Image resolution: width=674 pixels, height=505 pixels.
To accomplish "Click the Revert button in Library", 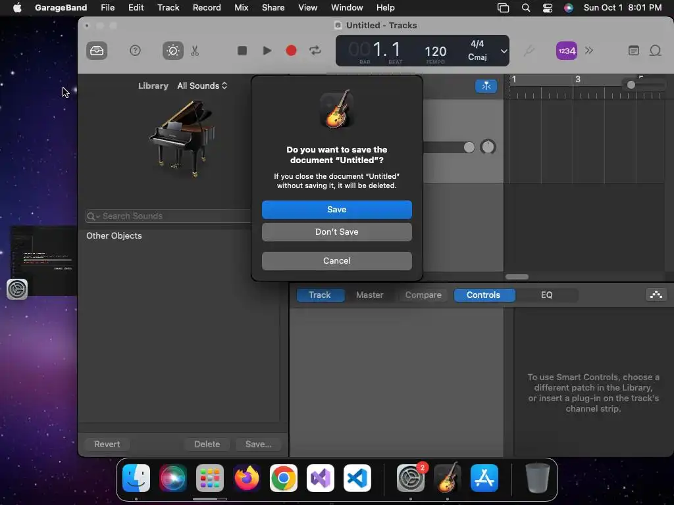I will click(x=107, y=445).
